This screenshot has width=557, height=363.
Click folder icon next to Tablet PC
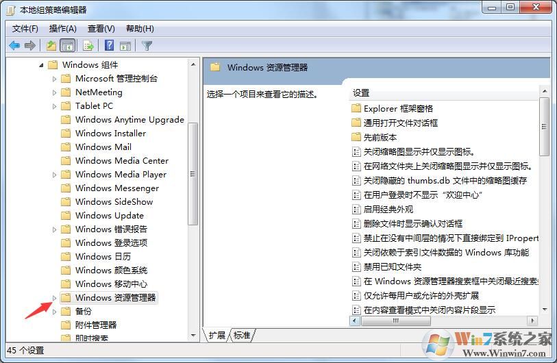pyautogui.click(x=66, y=105)
